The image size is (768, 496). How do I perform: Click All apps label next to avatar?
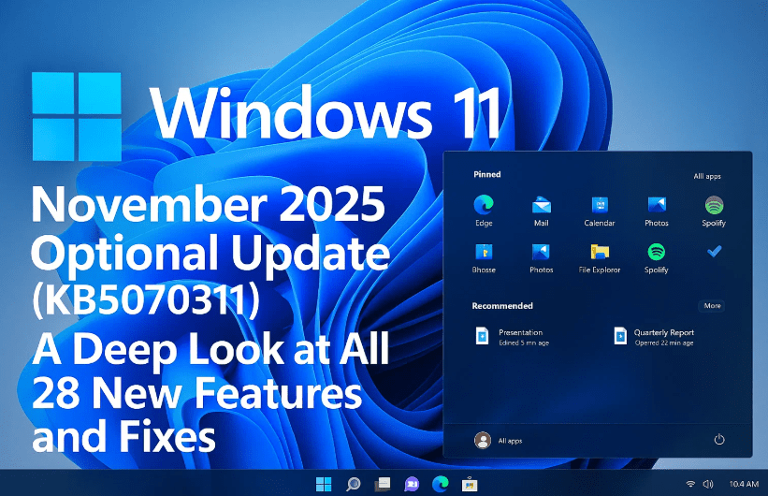510,441
